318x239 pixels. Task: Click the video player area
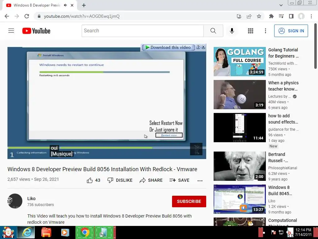[107, 103]
